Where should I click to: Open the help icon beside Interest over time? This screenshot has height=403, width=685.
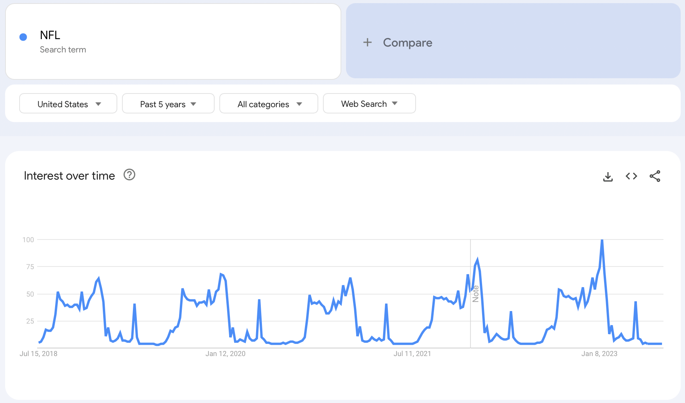pyautogui.click(x=129, y=175)
